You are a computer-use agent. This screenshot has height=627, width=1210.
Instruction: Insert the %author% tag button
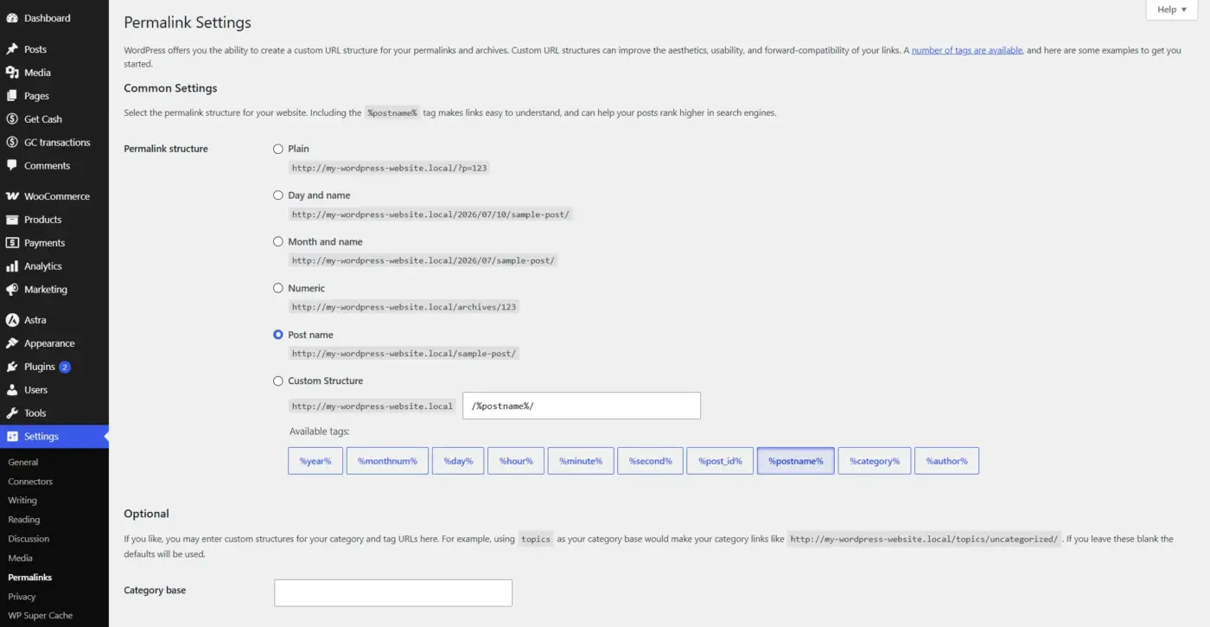(946, 461)
